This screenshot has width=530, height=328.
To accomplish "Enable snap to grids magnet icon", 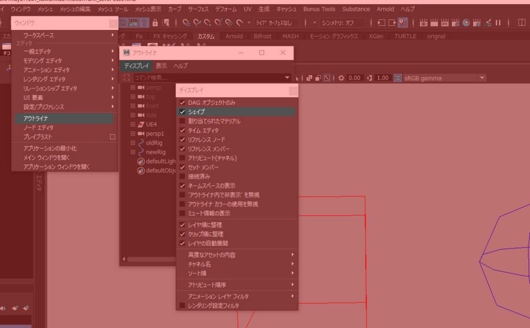I will pyautogui.click(x=186, y=23).
